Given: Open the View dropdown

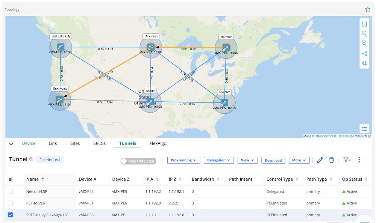Looking at the screenshot, I should click(247, 160).
